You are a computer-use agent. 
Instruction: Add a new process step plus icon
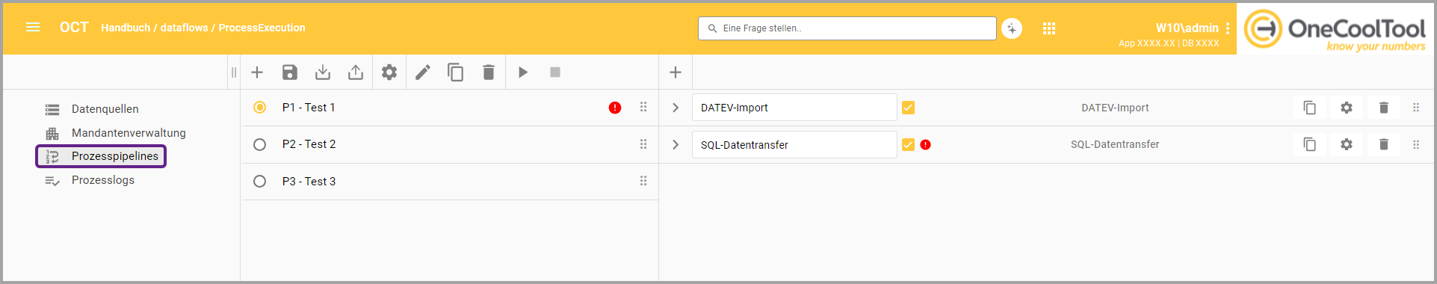point(676,72)
